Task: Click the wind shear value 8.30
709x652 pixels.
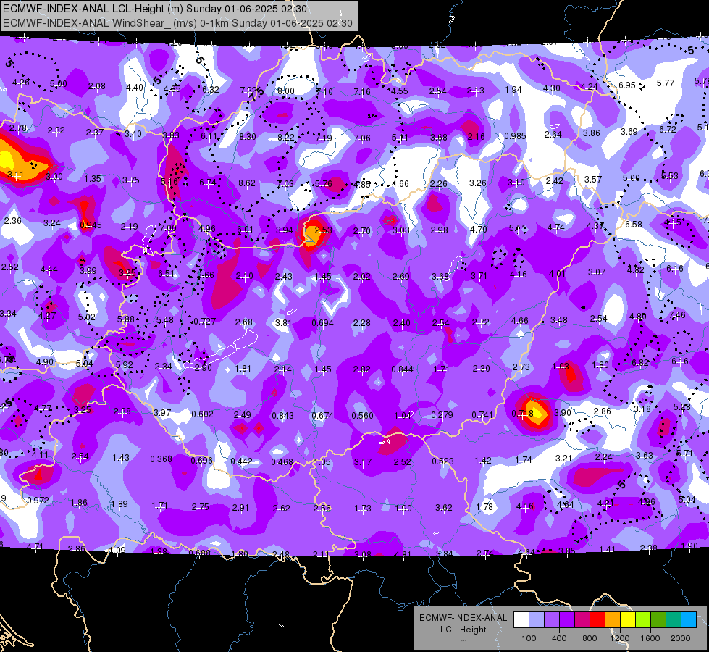Action: [248, 137]
